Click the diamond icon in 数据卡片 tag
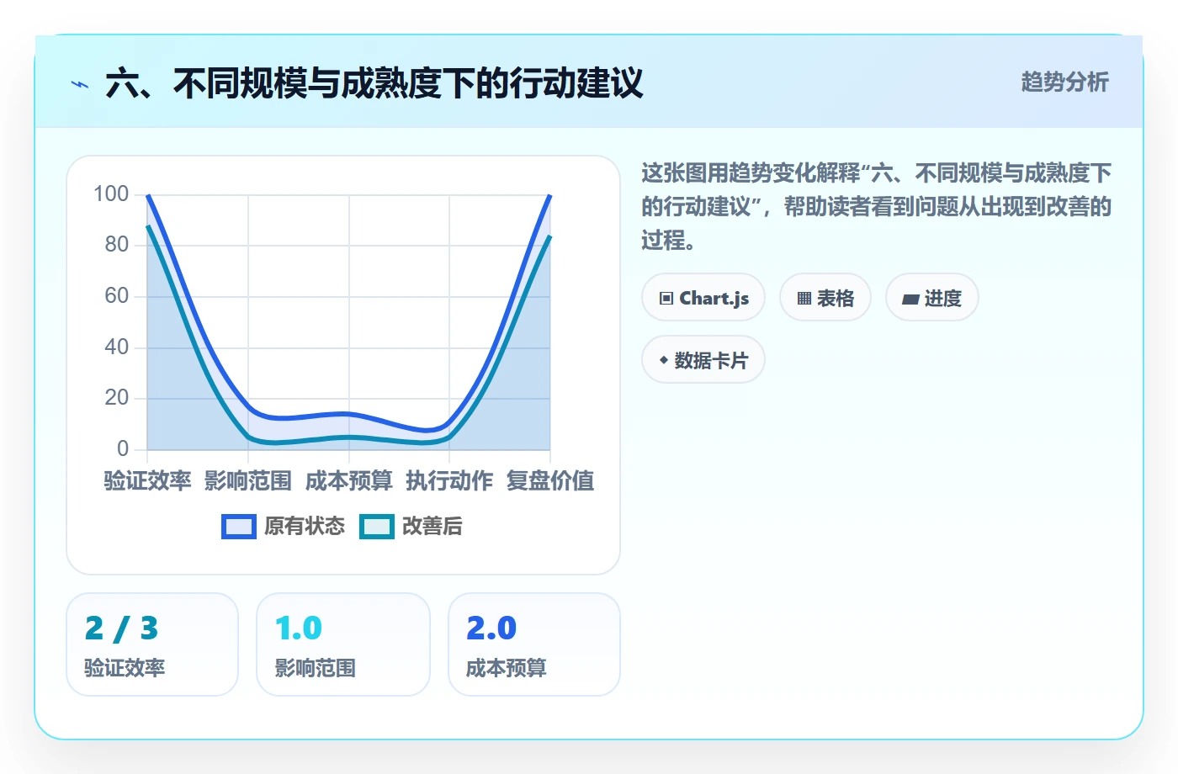The height and width of the screenshot is (774, 1178). (664, 360)
